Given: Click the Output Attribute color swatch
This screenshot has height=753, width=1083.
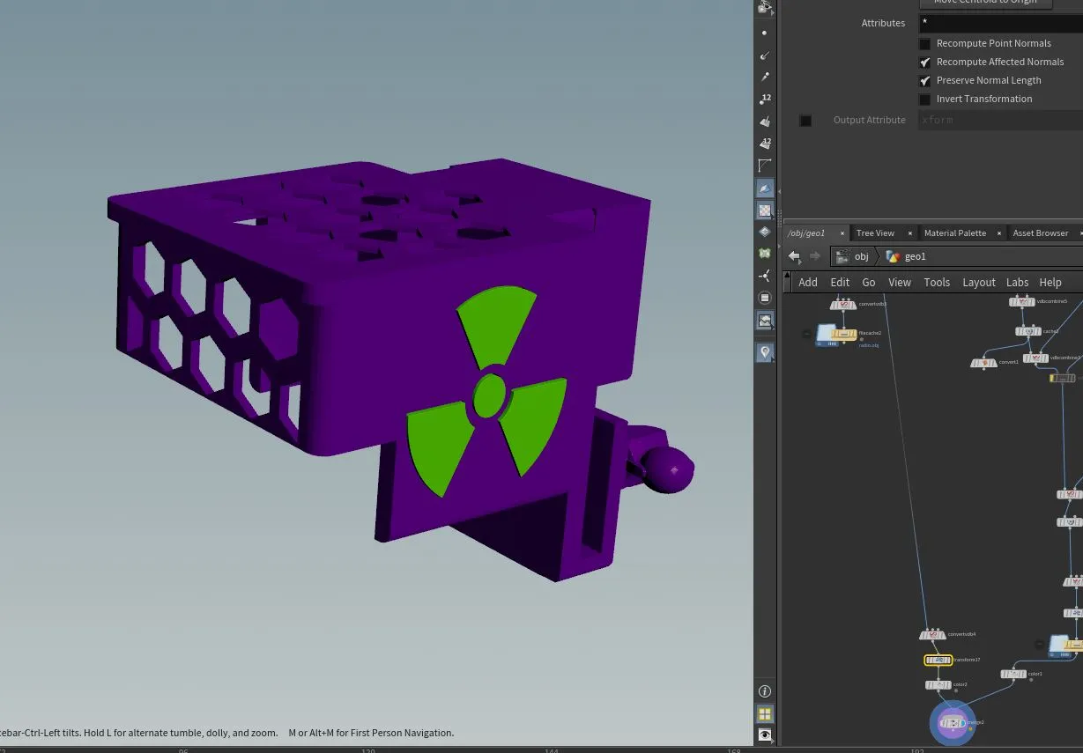Looking at the screenshot, I should coord(805,120).
